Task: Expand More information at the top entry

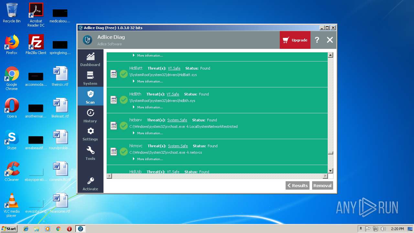Action: (x=148, y=56)
